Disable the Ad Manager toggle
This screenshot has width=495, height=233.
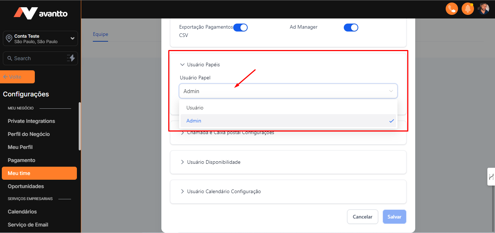click(x=351, y=28)
